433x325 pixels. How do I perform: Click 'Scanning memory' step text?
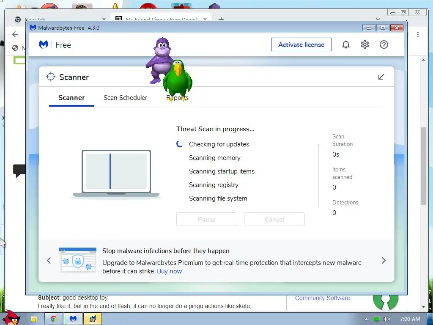(x=214, y=158)
